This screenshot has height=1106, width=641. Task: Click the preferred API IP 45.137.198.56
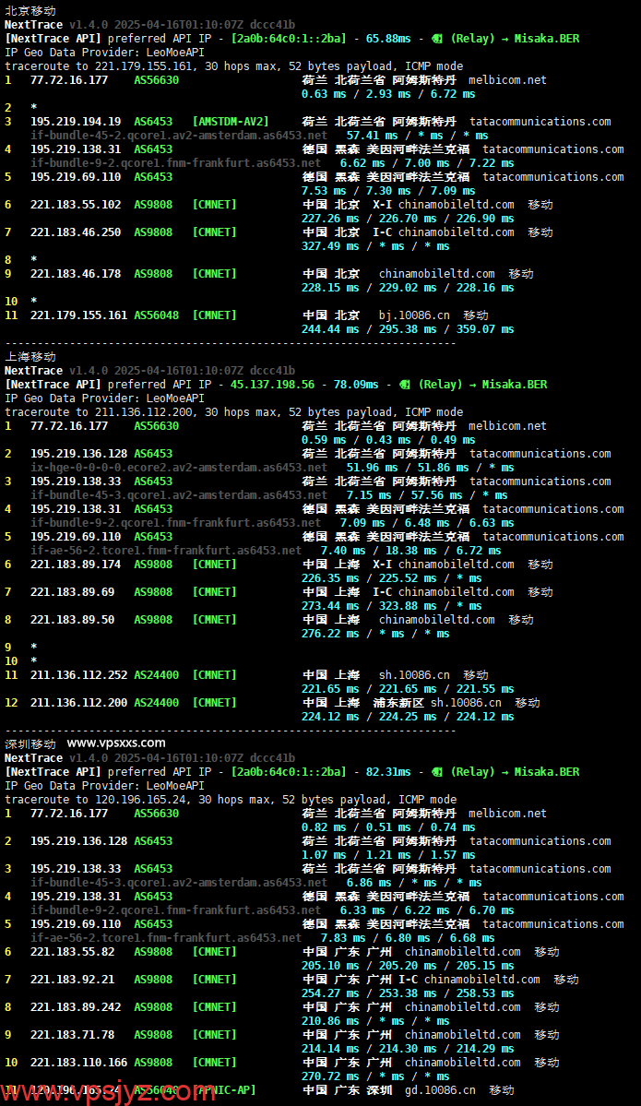(272, 385)
